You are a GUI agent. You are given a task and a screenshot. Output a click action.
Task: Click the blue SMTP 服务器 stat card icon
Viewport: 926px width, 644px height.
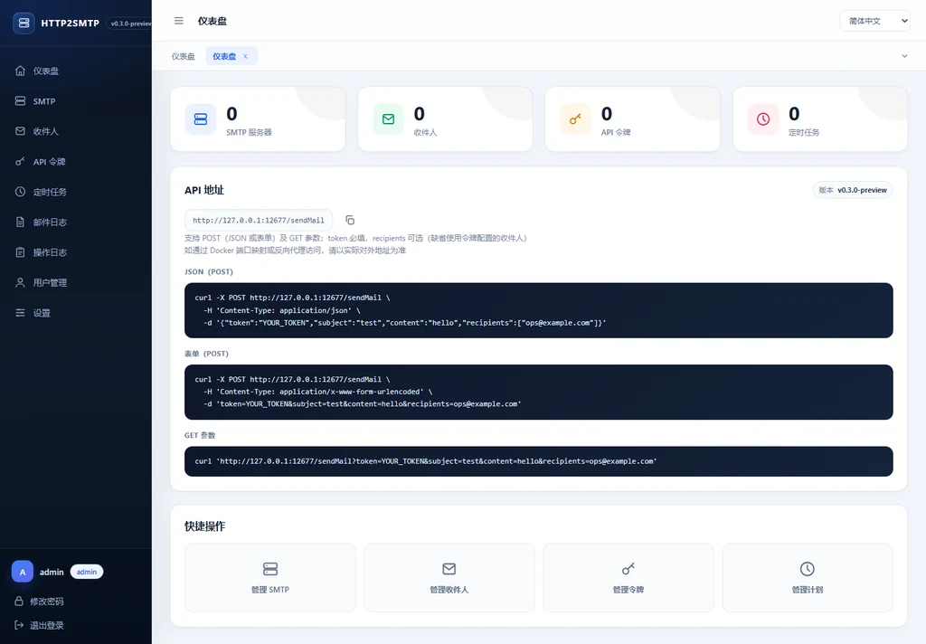[x=201, y=119]
